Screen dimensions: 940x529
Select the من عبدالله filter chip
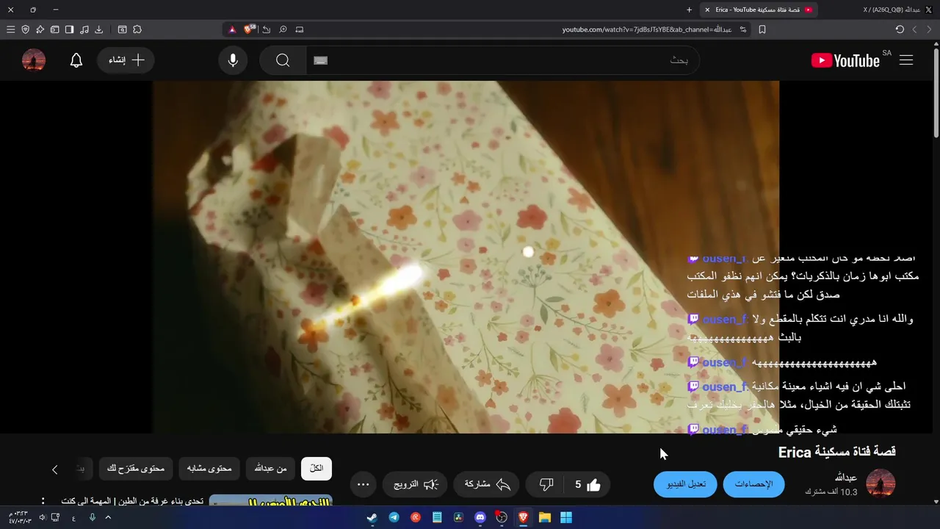pos(271,468)
